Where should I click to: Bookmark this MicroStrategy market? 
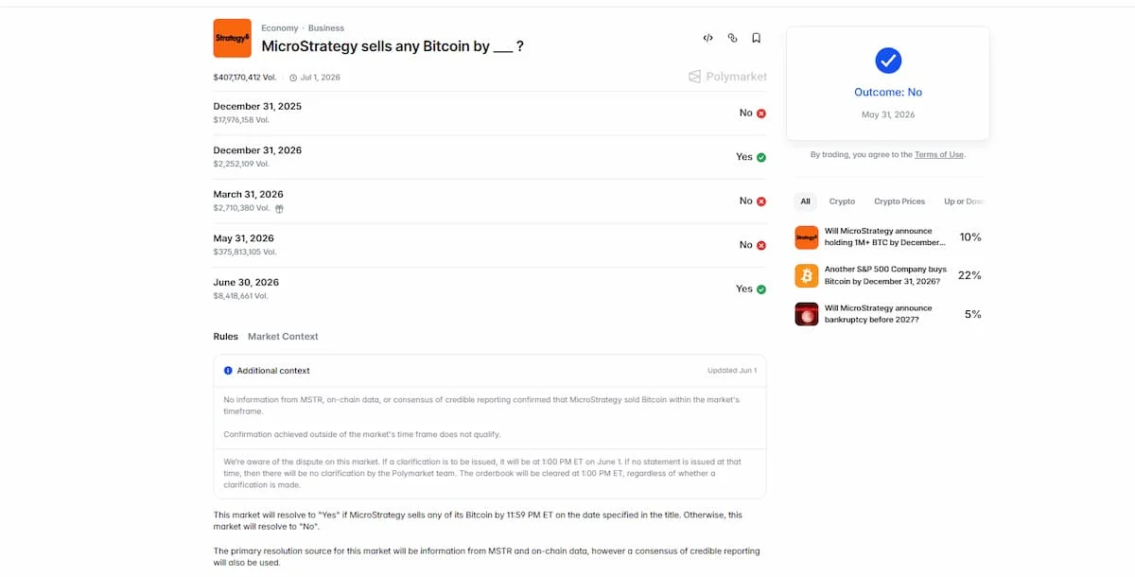point(757,38)
